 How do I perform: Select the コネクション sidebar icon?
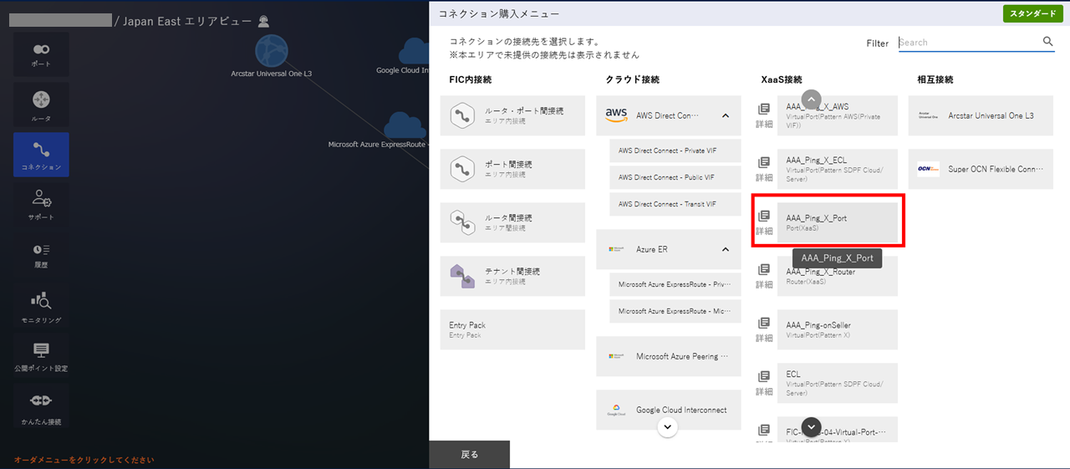[x=41, y=155]
